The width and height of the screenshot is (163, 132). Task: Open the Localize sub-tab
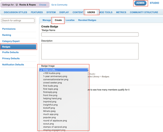click(70, 20)
